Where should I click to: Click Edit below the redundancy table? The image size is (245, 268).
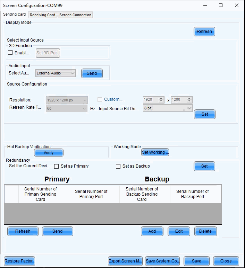coord(179,231)
